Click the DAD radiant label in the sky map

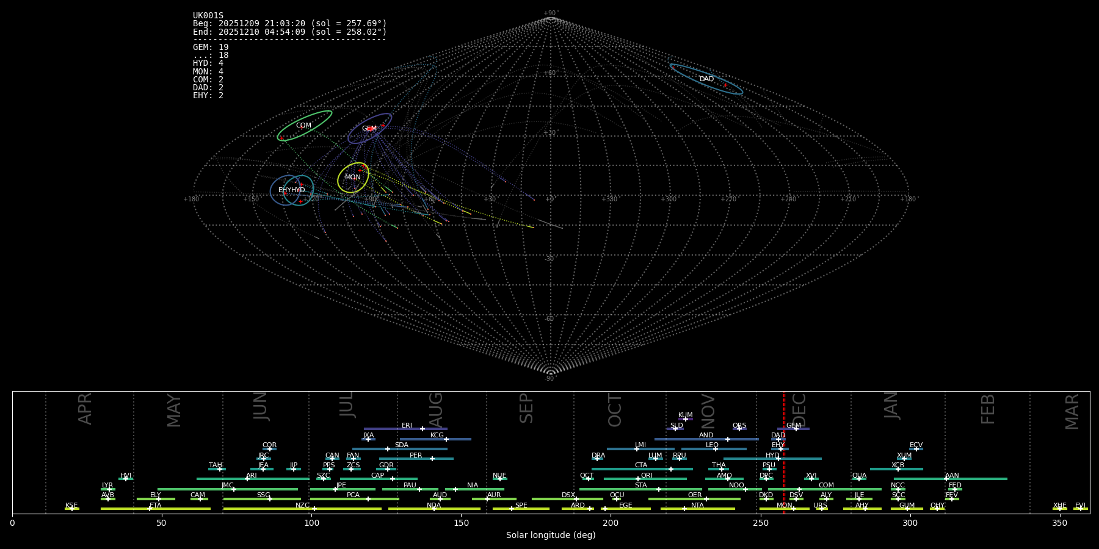706,79
